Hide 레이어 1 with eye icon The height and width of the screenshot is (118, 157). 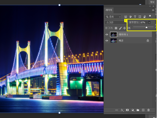[x=106, y=34]
